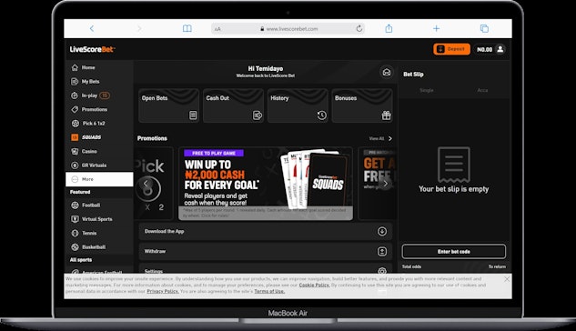Open the Bonuses card
Viewport: 576px width, 331px height.
click(362, 105)
